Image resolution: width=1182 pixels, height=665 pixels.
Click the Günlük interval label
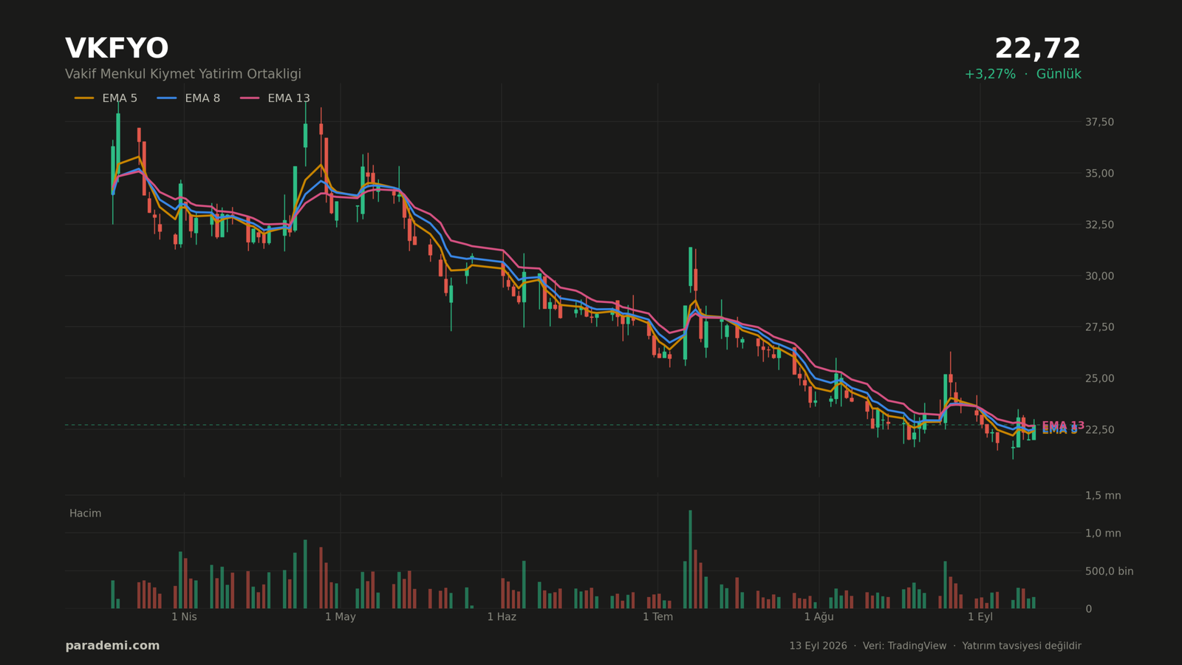coord(1059,75)
